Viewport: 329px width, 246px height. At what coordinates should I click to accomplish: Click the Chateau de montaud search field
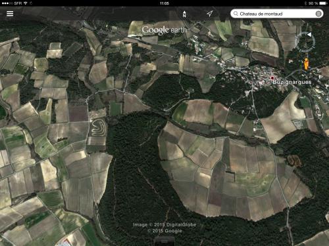point(277,14)
